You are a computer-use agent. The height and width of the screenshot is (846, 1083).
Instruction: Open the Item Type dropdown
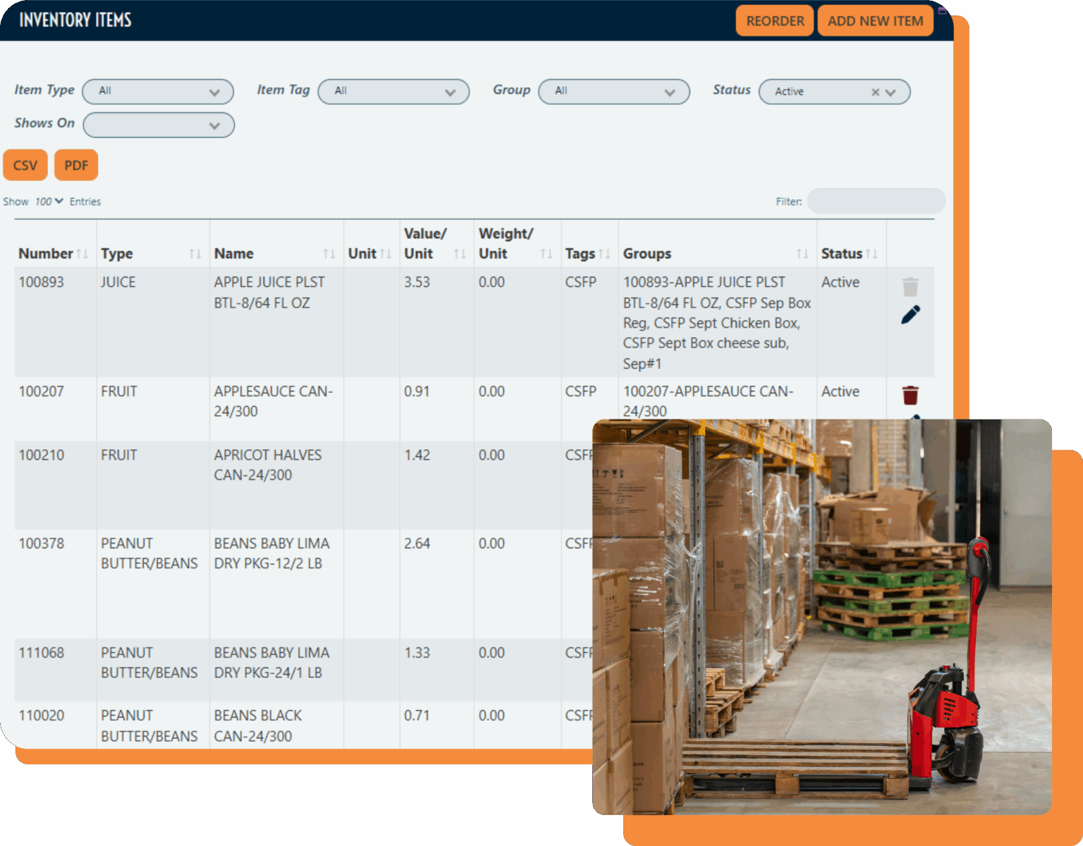[158, 92]
